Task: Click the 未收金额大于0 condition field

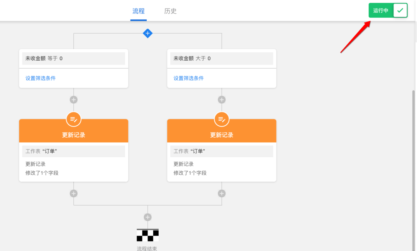Action: coord(222,58)
